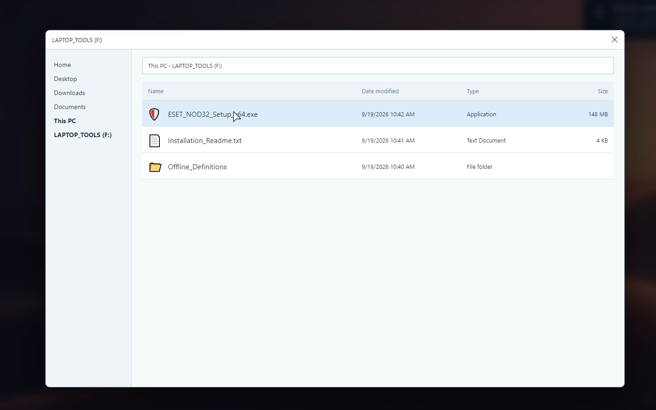Click the ESET shield icon of the setup file
Viewport: 656px width, 410px height.
[x=154, y=114]
